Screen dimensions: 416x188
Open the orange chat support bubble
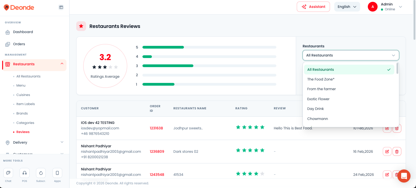click(404, 176)
